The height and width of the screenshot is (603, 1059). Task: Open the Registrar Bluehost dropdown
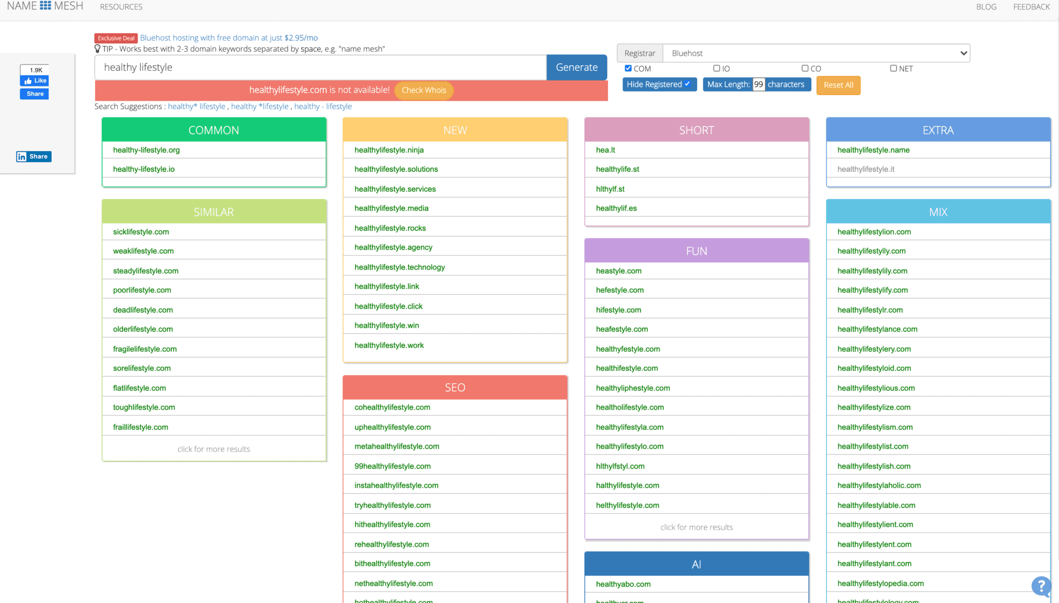(816, 53)
